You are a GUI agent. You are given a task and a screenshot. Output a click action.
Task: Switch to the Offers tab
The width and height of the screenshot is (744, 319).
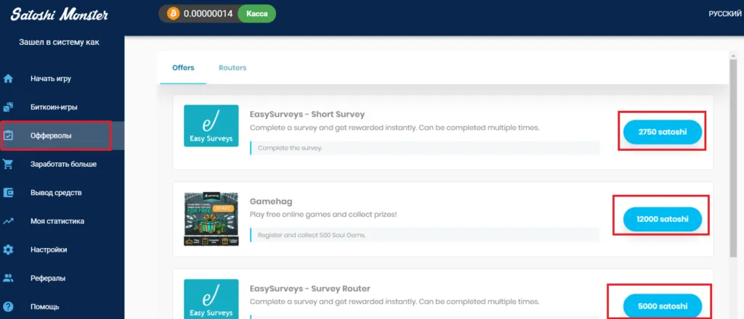(x=183, y=67)
